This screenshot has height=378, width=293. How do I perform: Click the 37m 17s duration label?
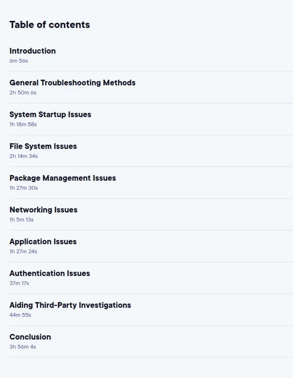(19, 283)
